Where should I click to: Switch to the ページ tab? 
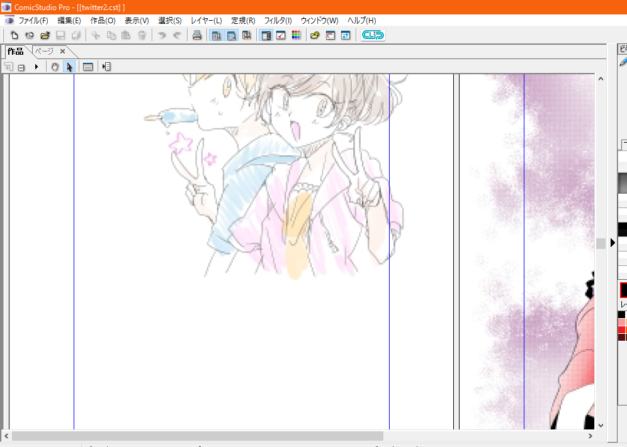[44, 51]
